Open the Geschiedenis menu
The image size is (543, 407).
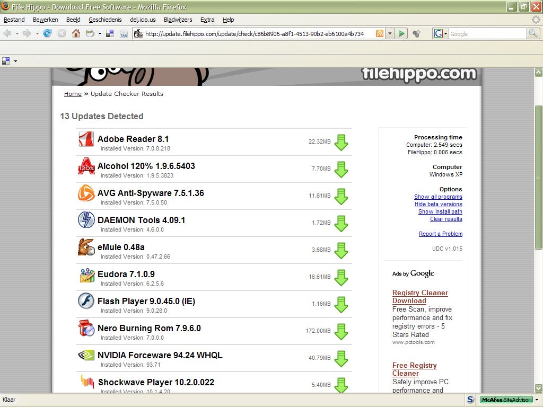pyautogui.click(x=105, y=20)
